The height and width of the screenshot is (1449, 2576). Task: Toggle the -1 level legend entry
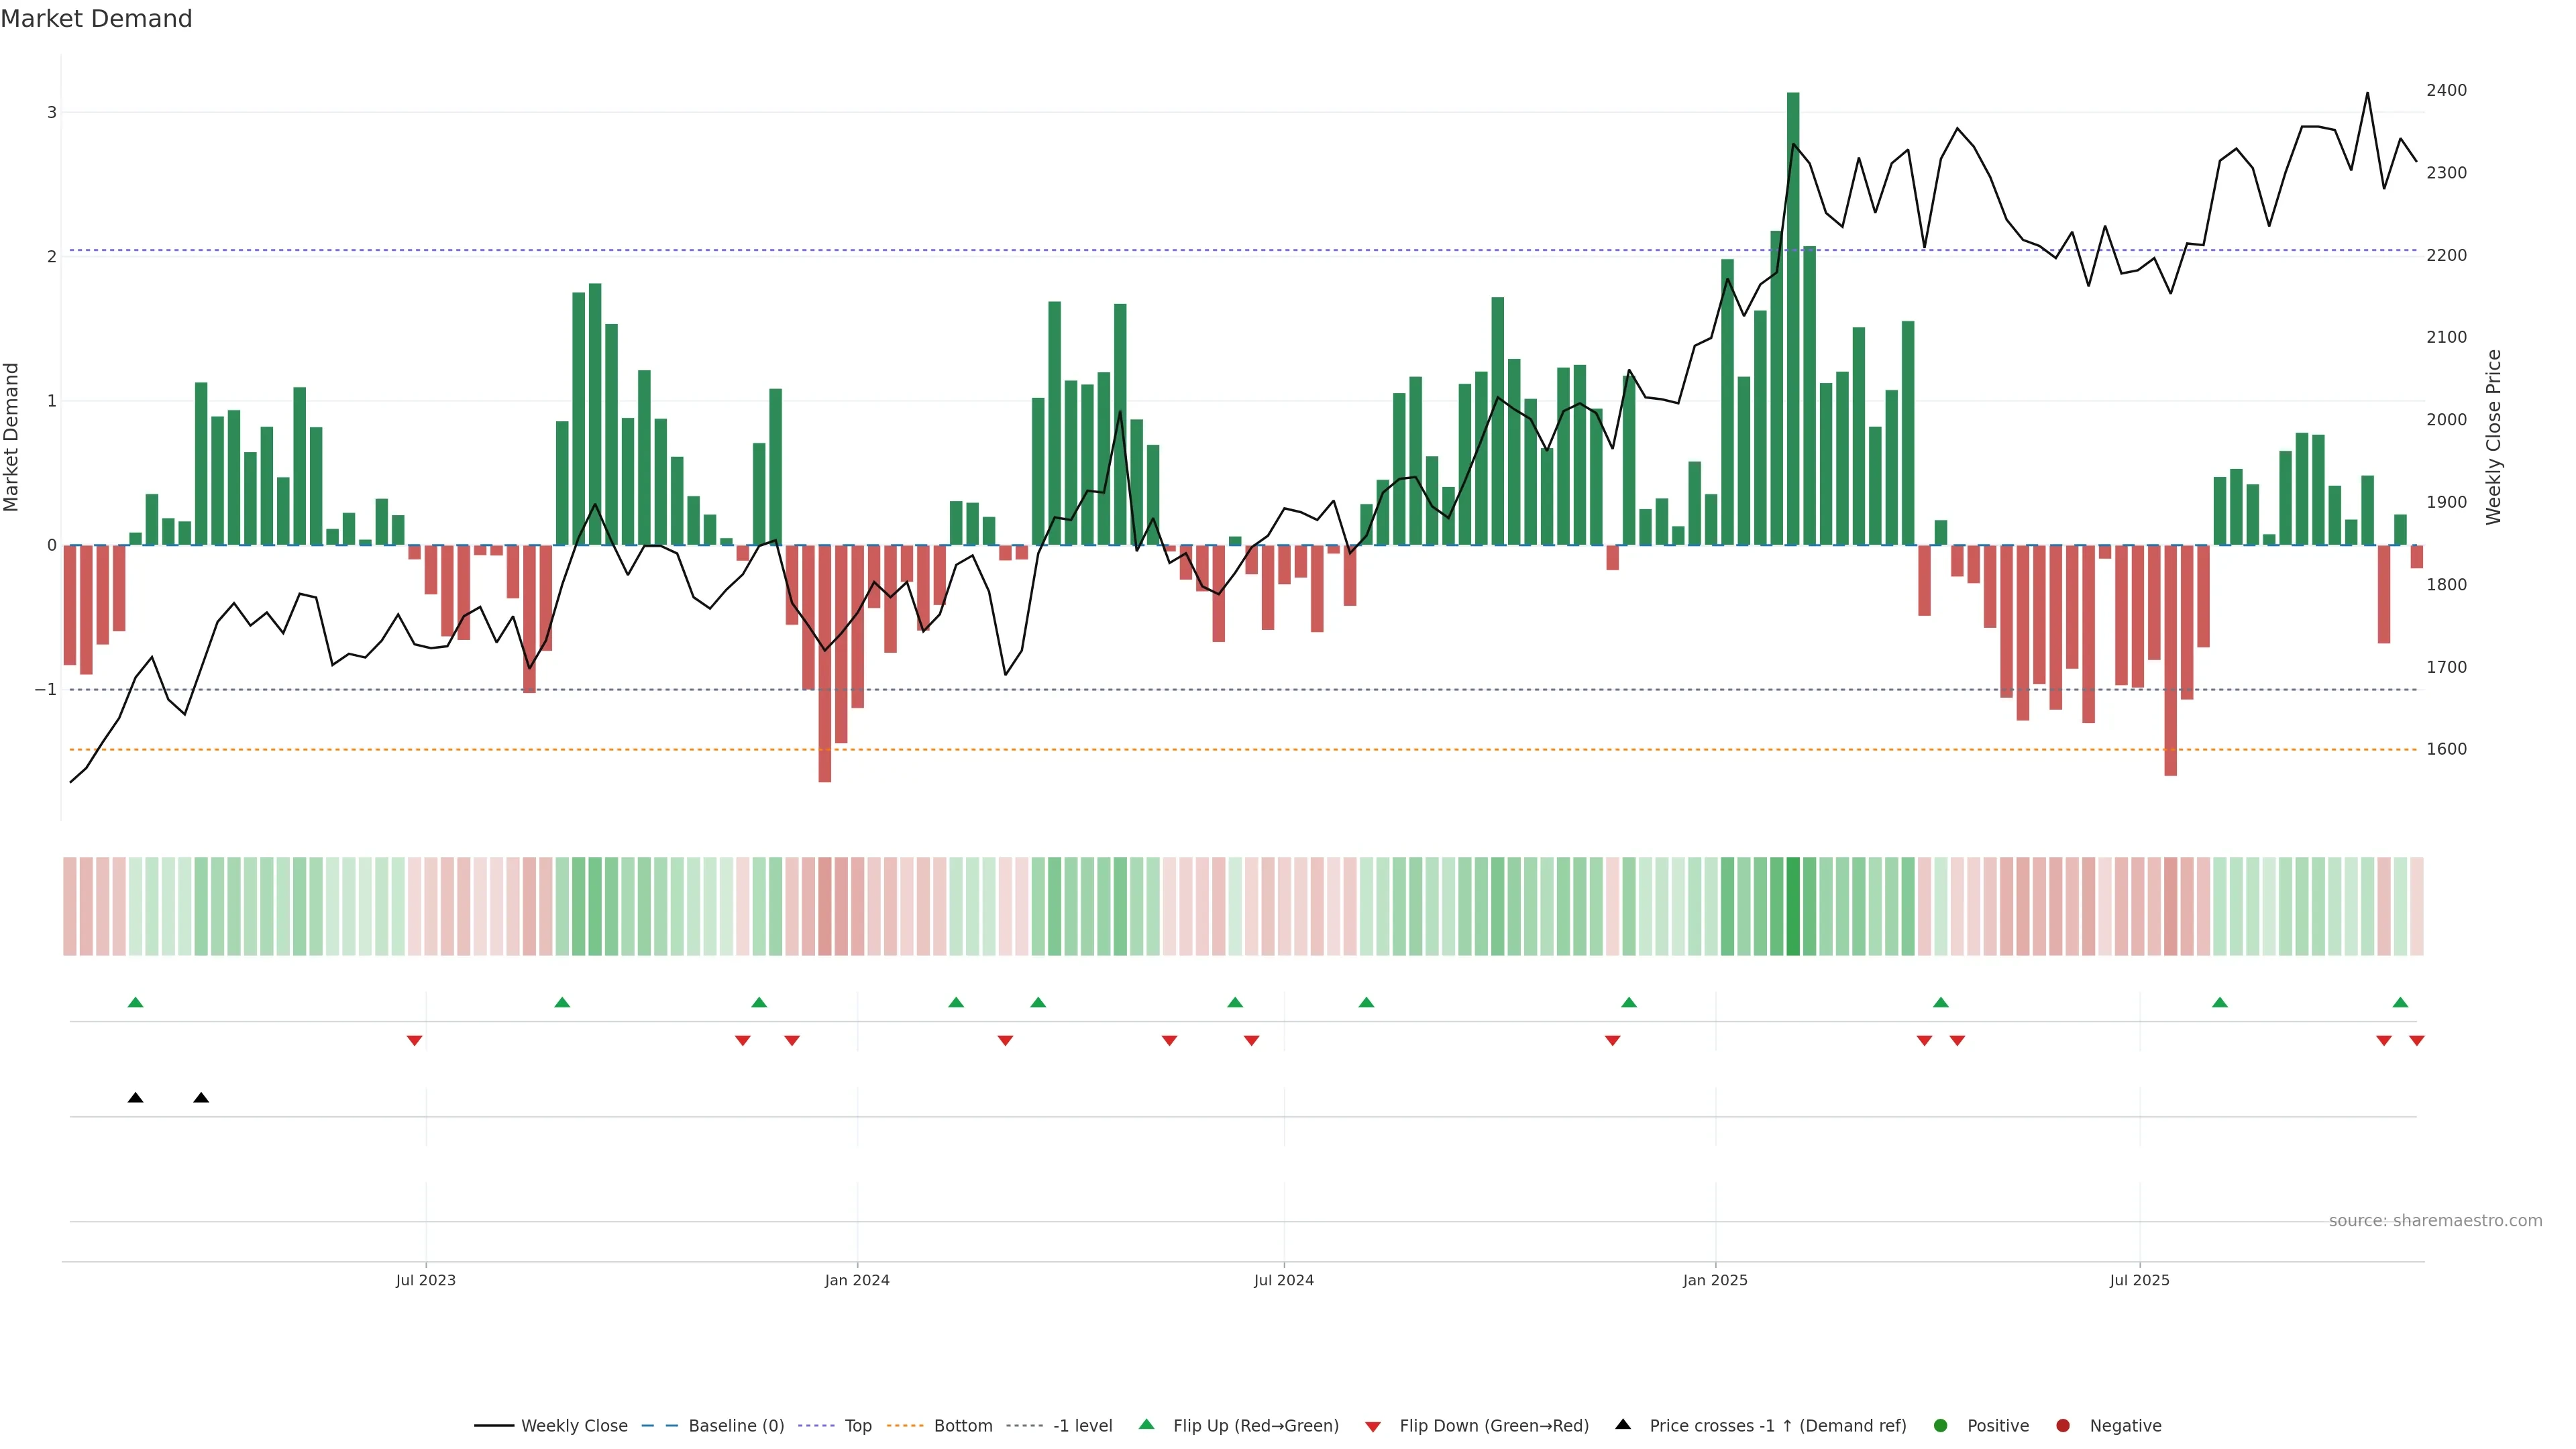pyautogui.click(x=1082, y=1426)
